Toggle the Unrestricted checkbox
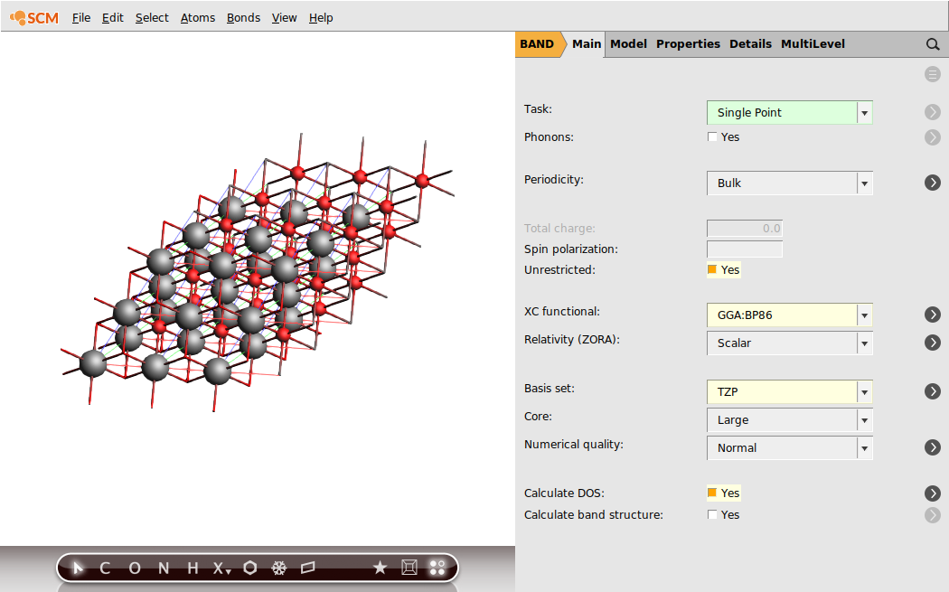 [712, 269]
